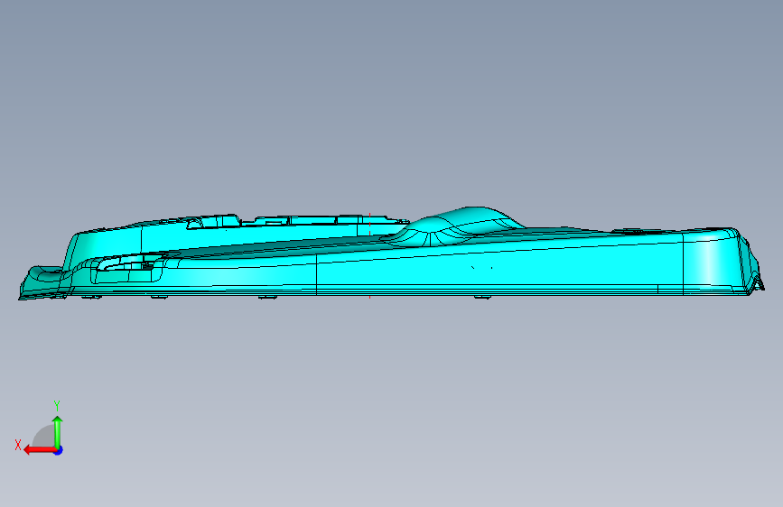Click the XYZ coordinate axis triad
This screenshot has width=783, height=507.
pos(39,429)
